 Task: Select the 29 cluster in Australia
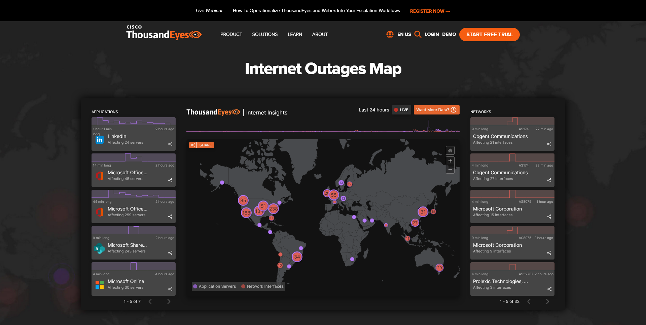[x=439, y=268]
